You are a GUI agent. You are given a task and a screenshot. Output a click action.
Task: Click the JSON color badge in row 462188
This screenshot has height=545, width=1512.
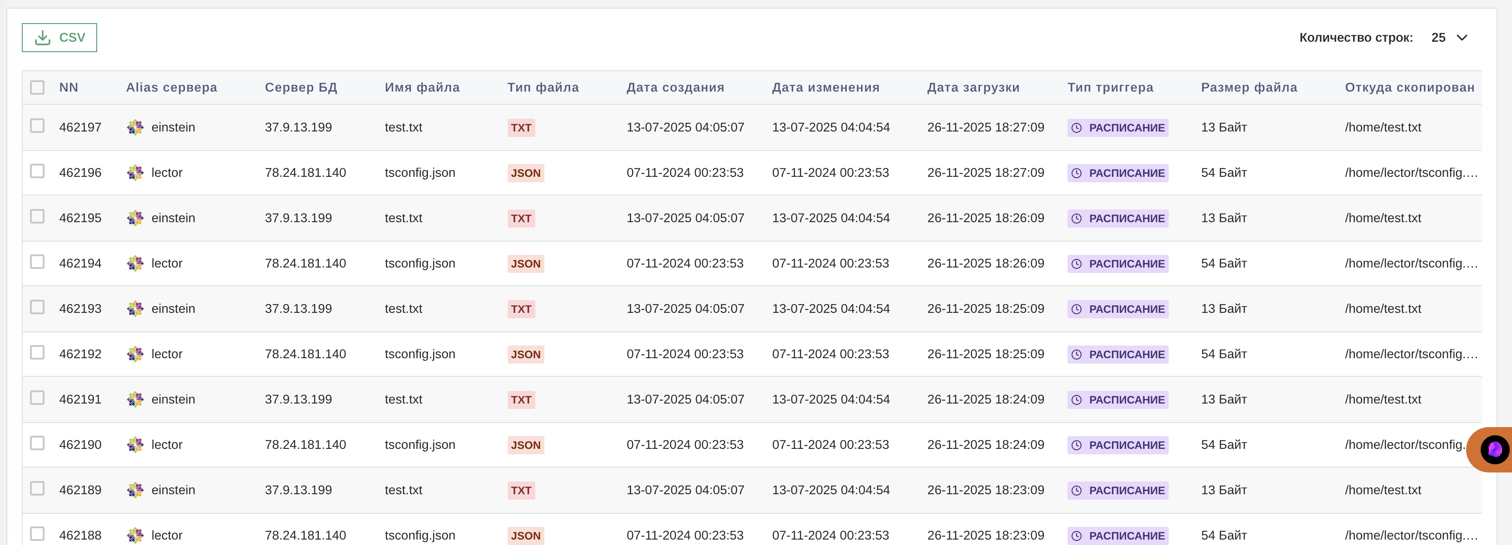click(x=525, y=535)
